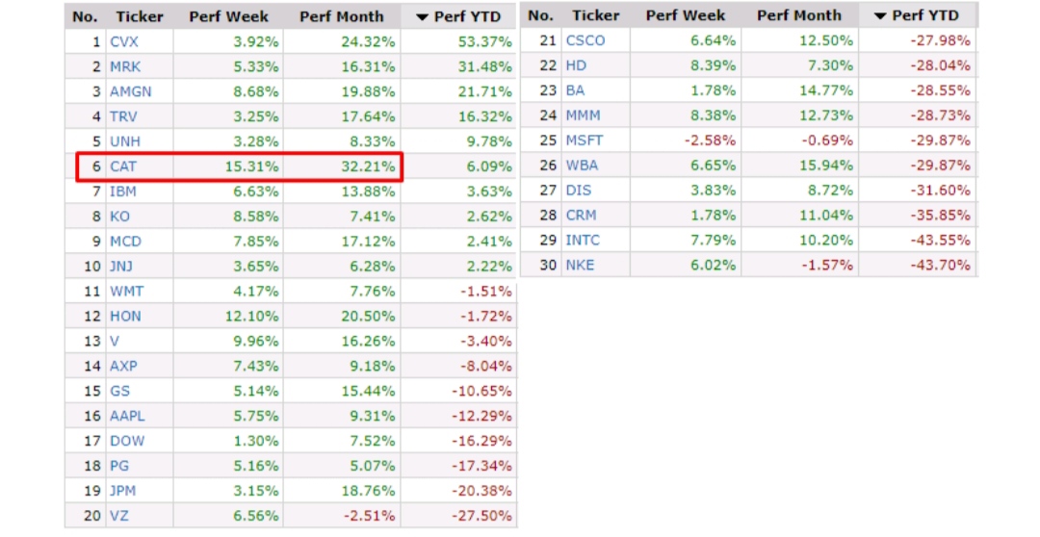Open the HON ticker link
This screenshot has width=1040, height=537.
pos(125,317)
